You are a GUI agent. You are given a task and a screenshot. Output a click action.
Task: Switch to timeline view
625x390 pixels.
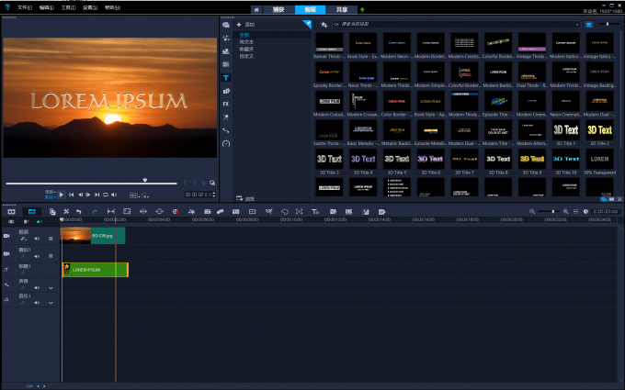click(x=32, y=212)
